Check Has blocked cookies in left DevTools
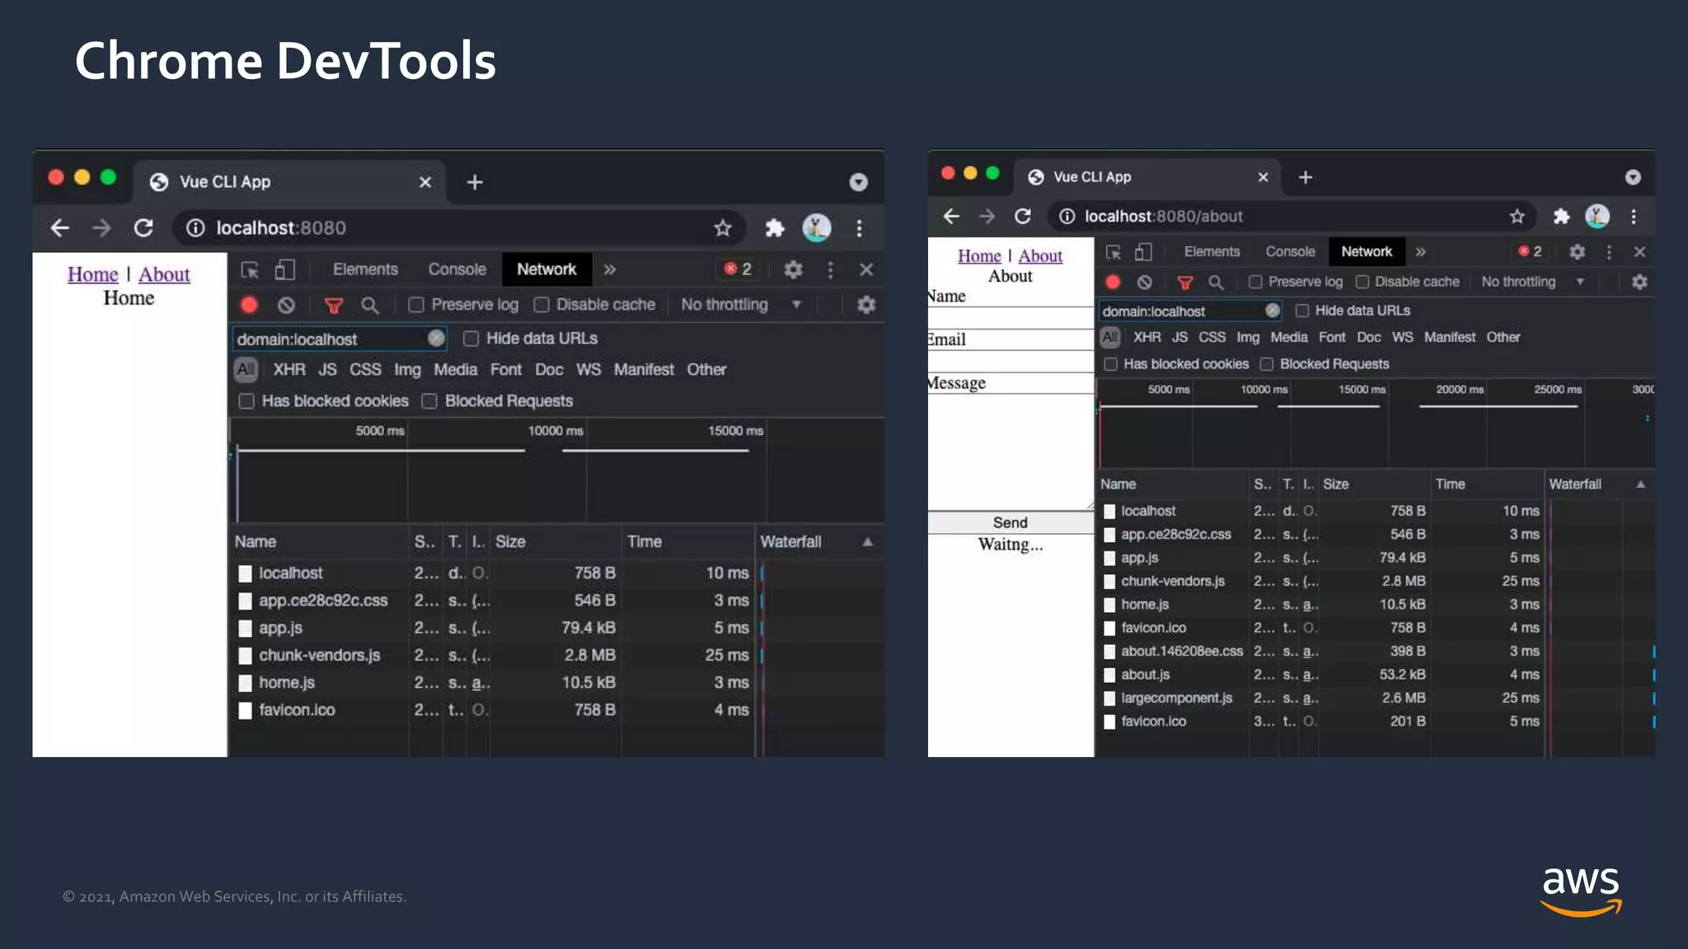The width and height of the screenshot is (1688, 949). [x=246, y=401]
